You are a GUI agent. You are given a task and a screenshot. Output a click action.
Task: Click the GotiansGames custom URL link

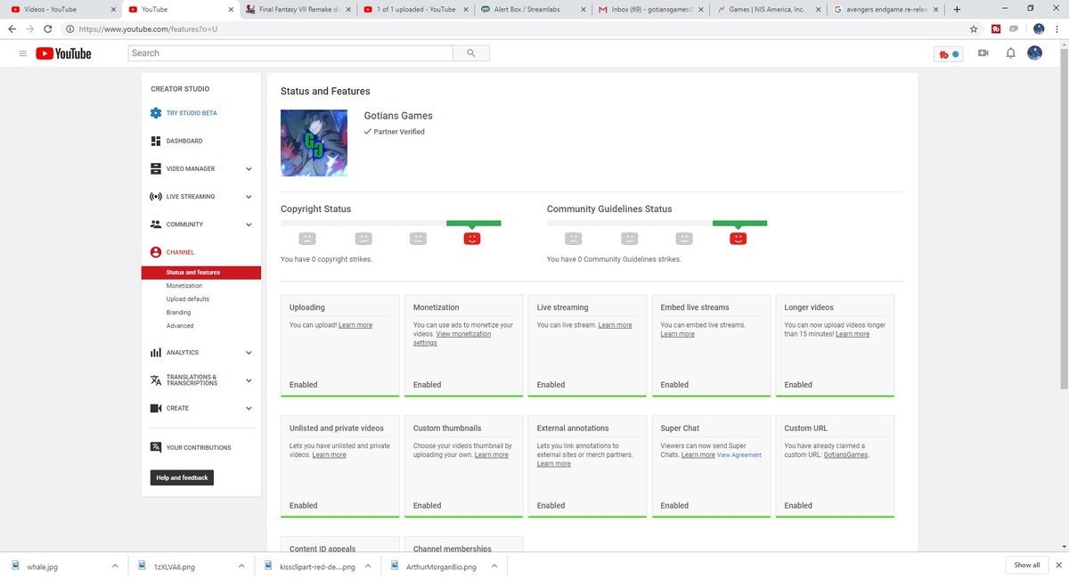[845, 454]
